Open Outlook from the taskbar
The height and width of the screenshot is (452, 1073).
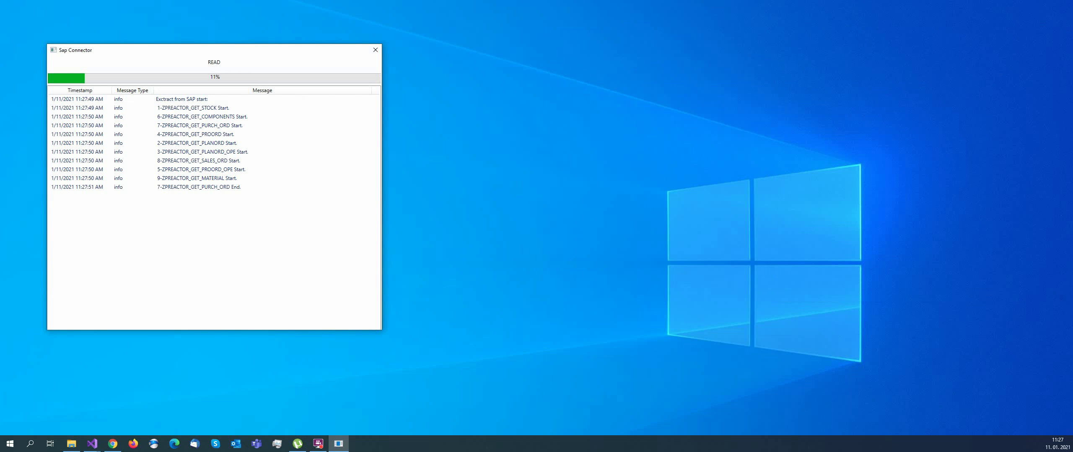click(x=236, y=443)
